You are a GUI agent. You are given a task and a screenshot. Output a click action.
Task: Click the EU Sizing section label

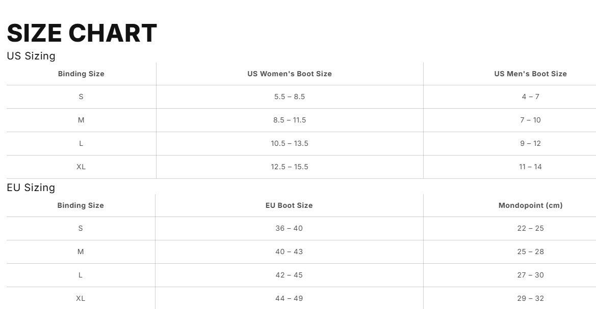pos(31,188)
